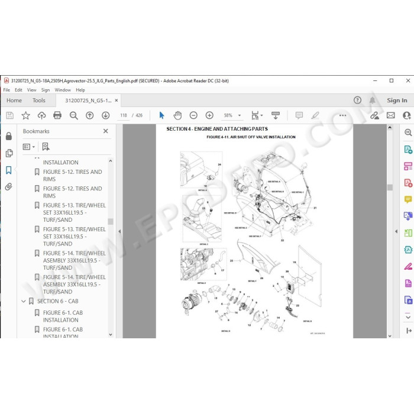Open the More tools ellipsis

click(x=342, y=115)
